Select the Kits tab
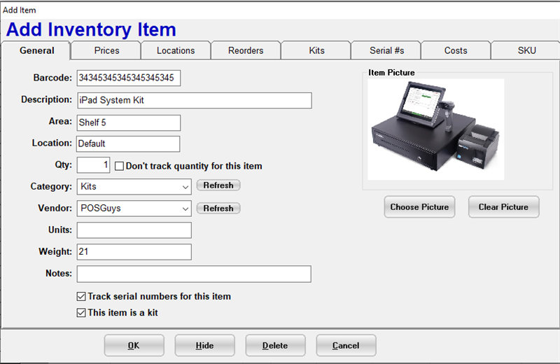 pyautogui.click(x=316, y=50)
